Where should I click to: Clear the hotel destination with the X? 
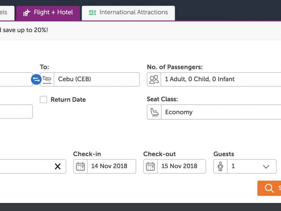coord(58,166)
